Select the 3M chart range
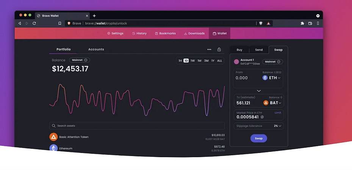This screenshot has height=170, width=352. coord(206,60)
